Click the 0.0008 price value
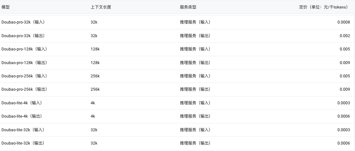Image resolution: width=355 pixels, height=151 pixels. tap(343, 22)
